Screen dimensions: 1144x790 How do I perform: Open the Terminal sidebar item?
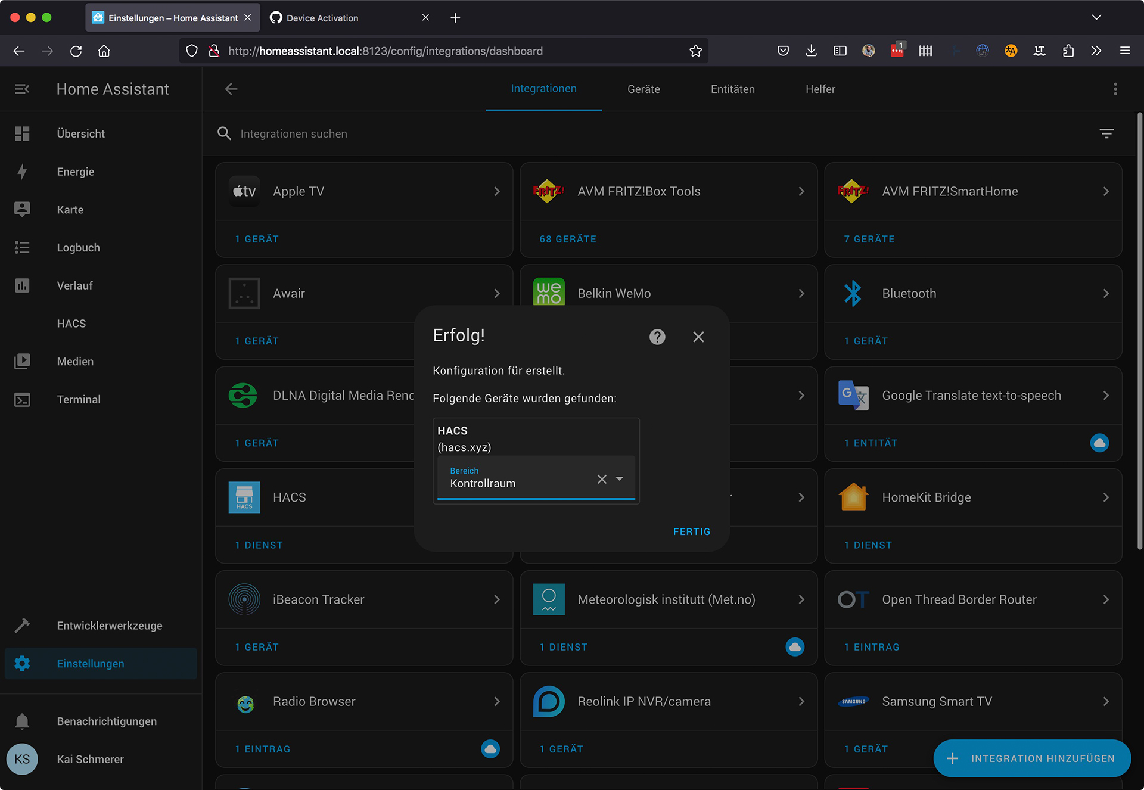(78, 399)
